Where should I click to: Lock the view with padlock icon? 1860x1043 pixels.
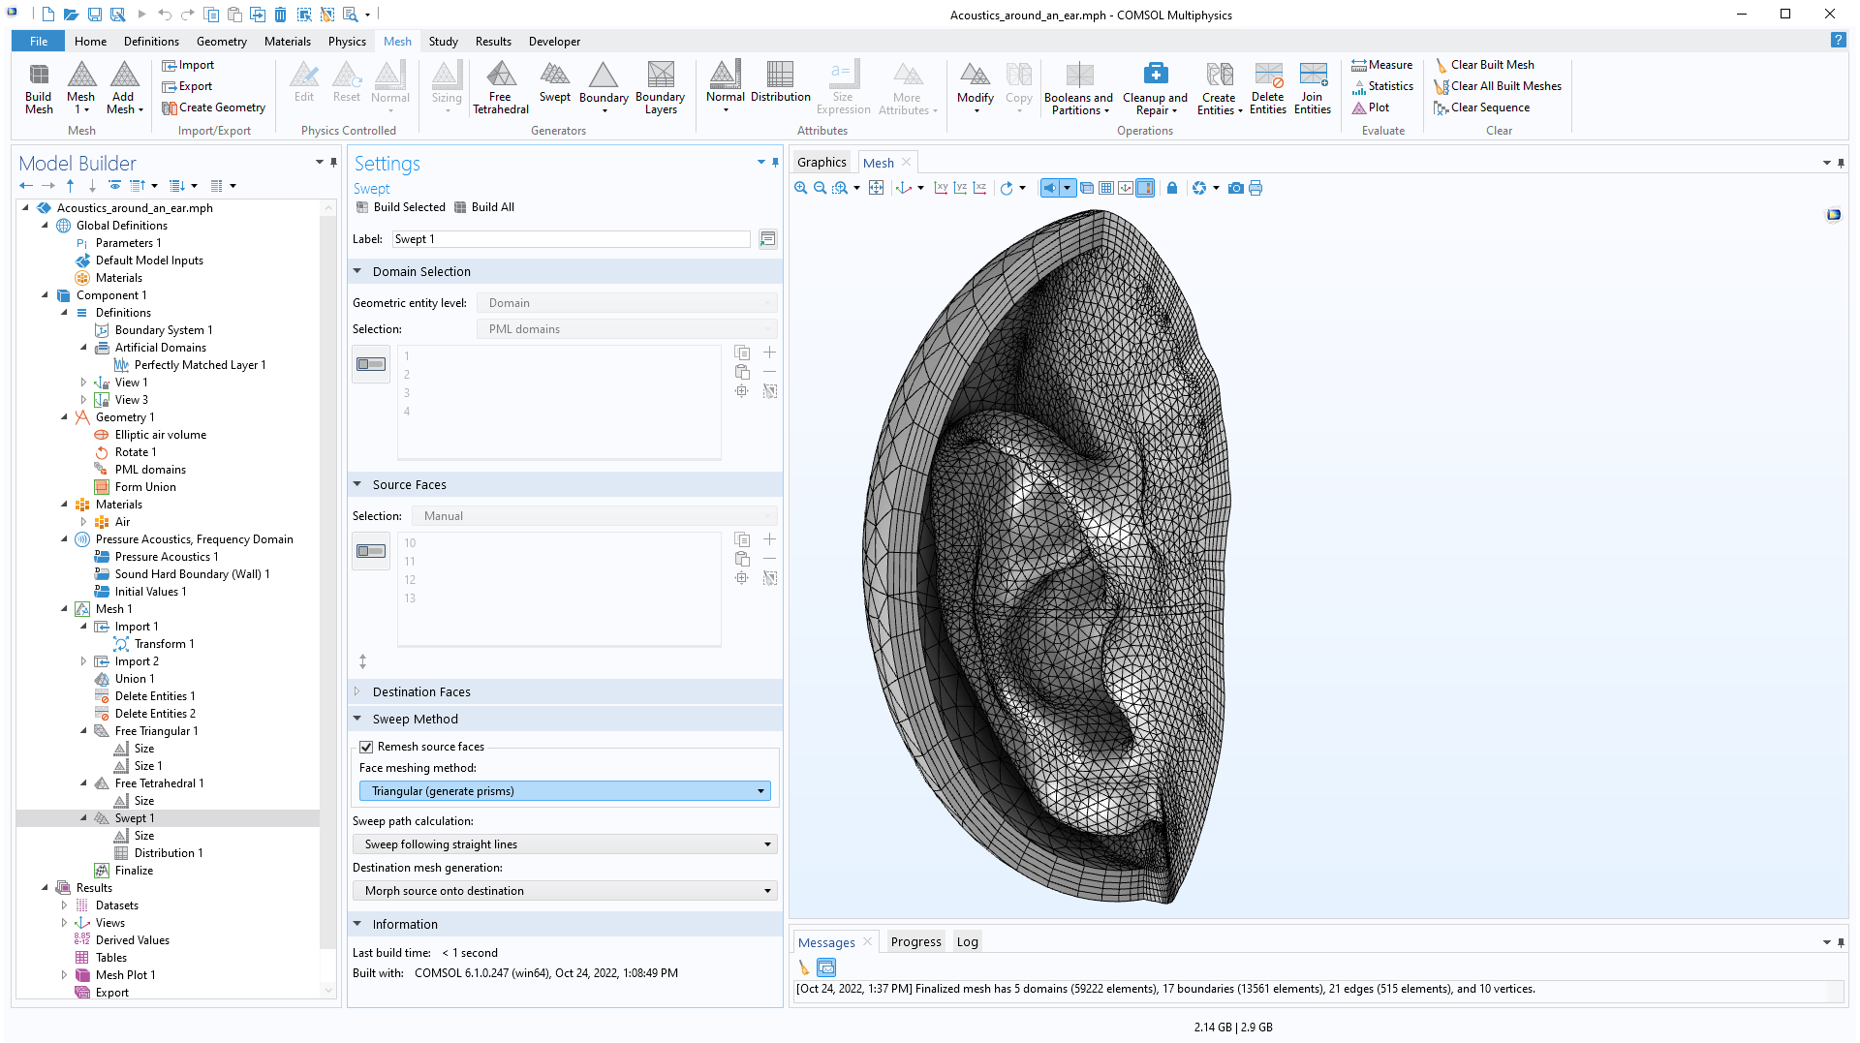[1172, 188]
